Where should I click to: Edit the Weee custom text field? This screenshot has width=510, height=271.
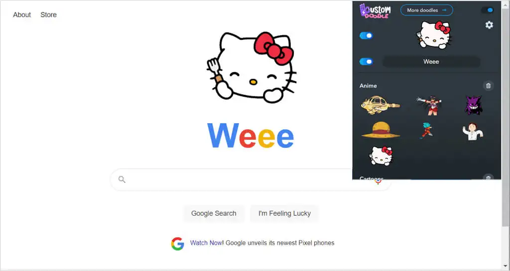431,62
